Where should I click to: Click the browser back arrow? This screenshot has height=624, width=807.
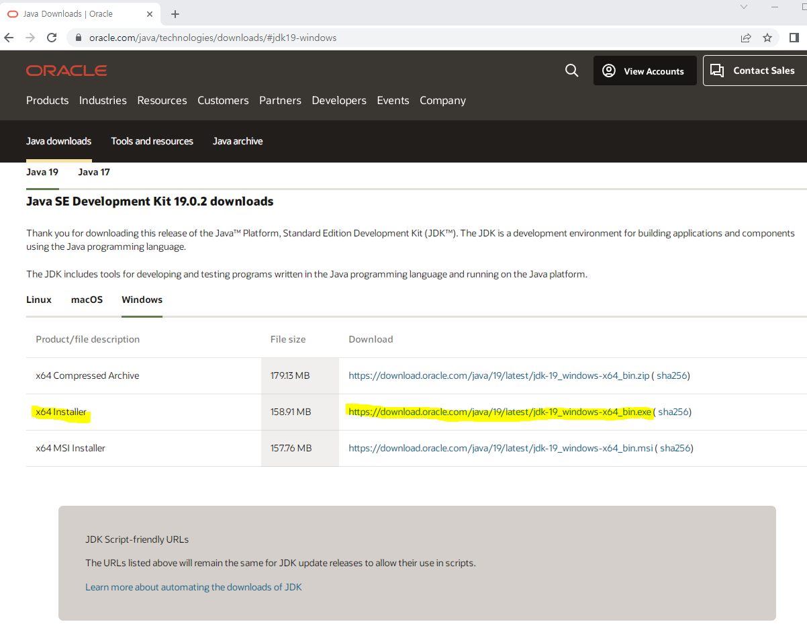pos(9,38)
